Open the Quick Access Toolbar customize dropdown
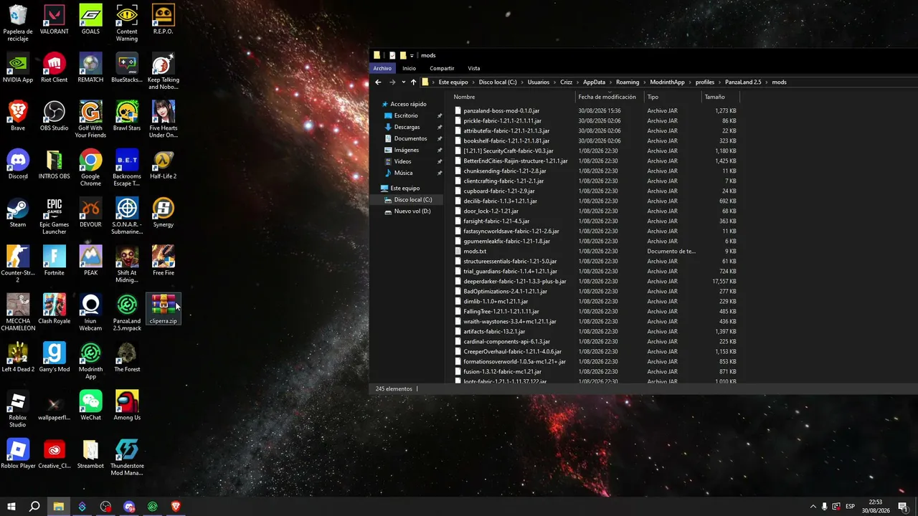 (x=412, y=55)
